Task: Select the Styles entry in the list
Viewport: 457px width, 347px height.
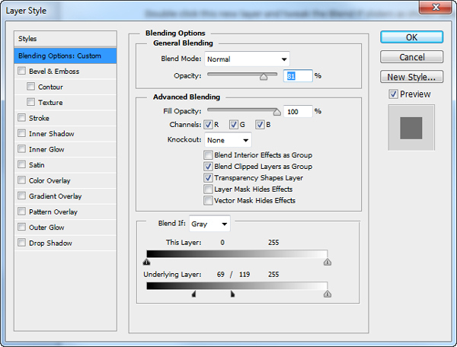Action: point(66,39)
